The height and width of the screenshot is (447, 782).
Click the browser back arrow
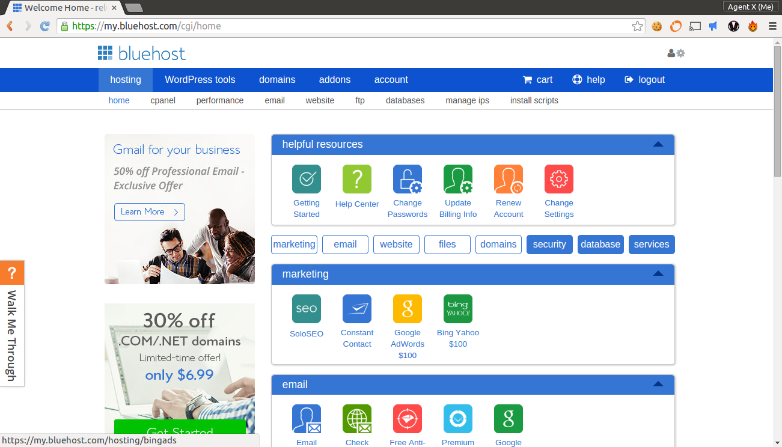[10, 26]
